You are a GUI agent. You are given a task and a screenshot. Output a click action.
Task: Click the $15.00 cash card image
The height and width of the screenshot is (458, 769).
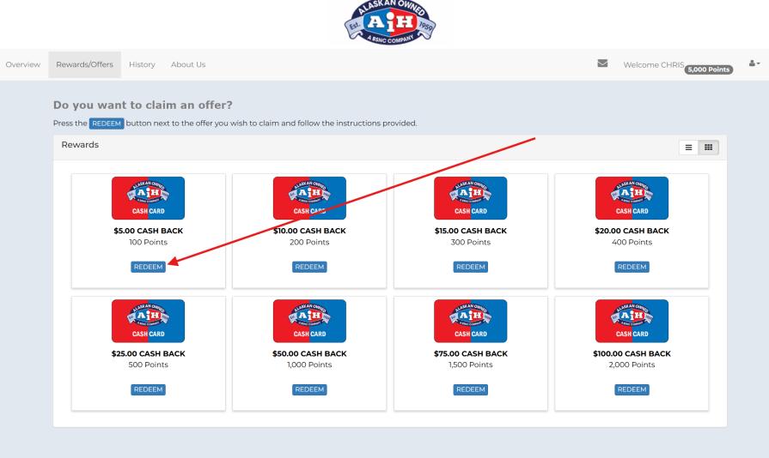pos(470,198)
